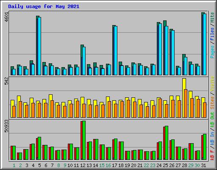
Task: Click the orange sites bar for day 28
Action: click(x=186, y=103)
